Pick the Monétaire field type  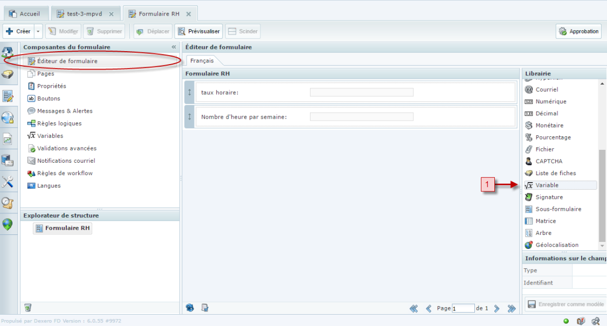pyautogui.click(x=550, y=126)
